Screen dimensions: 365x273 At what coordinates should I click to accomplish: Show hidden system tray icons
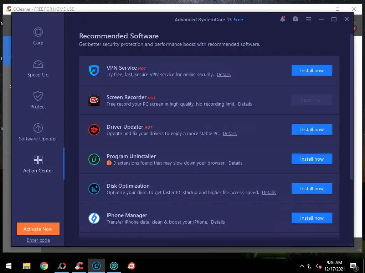click(302, 266)
